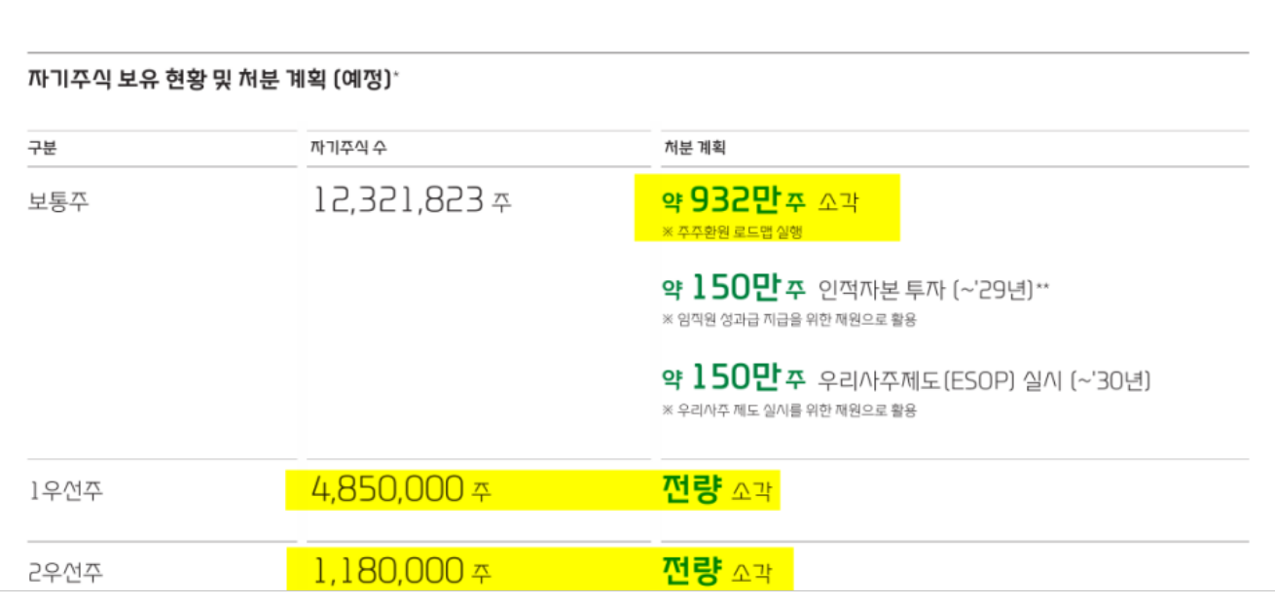The height and width of the screenshot is (605, 1275).
Task: Select the 자기주식 수 column header
Action: coord(348,149)
